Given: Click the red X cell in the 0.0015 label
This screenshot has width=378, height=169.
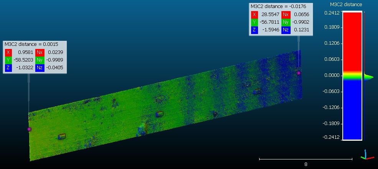Looking at the screenshot, I should point(9,53).
